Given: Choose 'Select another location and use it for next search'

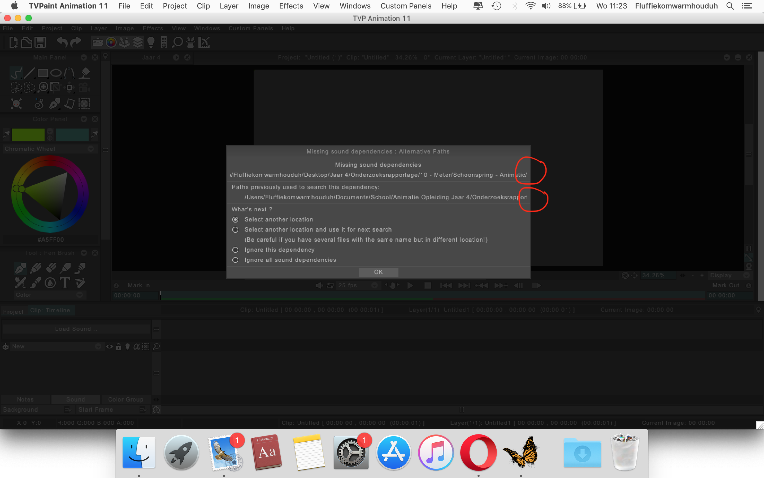Looking at the screenshot, I should coord(235,229).
